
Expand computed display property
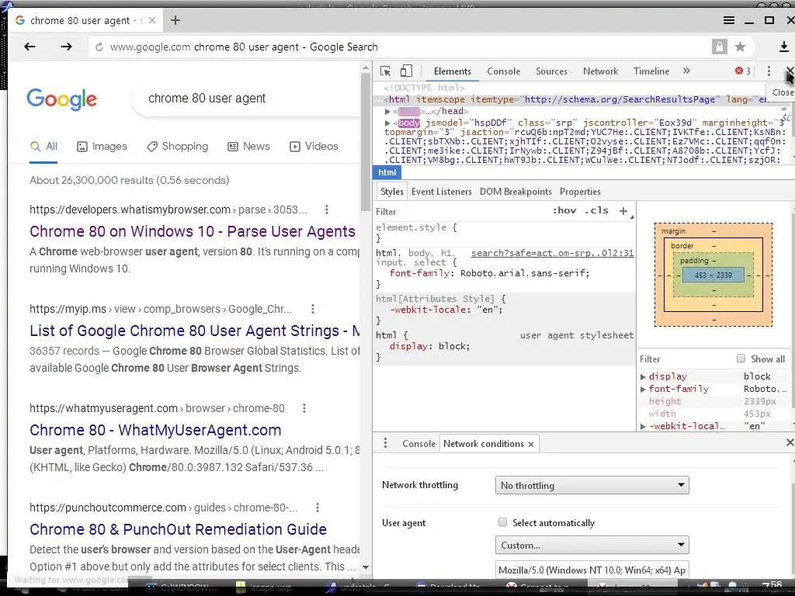643,376
